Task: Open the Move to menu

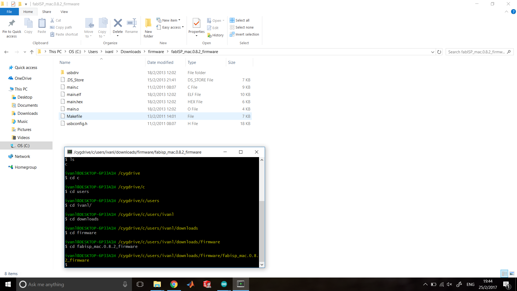Action: 89,28
